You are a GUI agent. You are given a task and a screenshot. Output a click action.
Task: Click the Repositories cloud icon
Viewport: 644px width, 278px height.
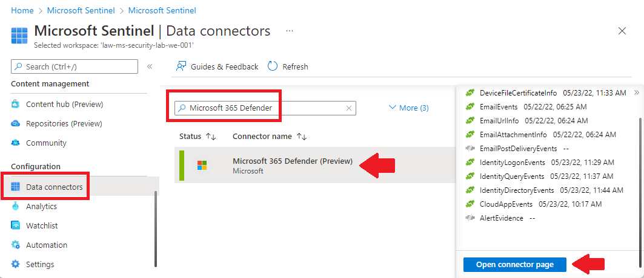[16, 124]
